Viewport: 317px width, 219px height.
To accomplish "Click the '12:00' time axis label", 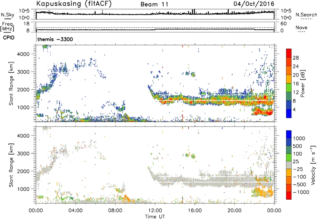I will click(x=155, y=211).
